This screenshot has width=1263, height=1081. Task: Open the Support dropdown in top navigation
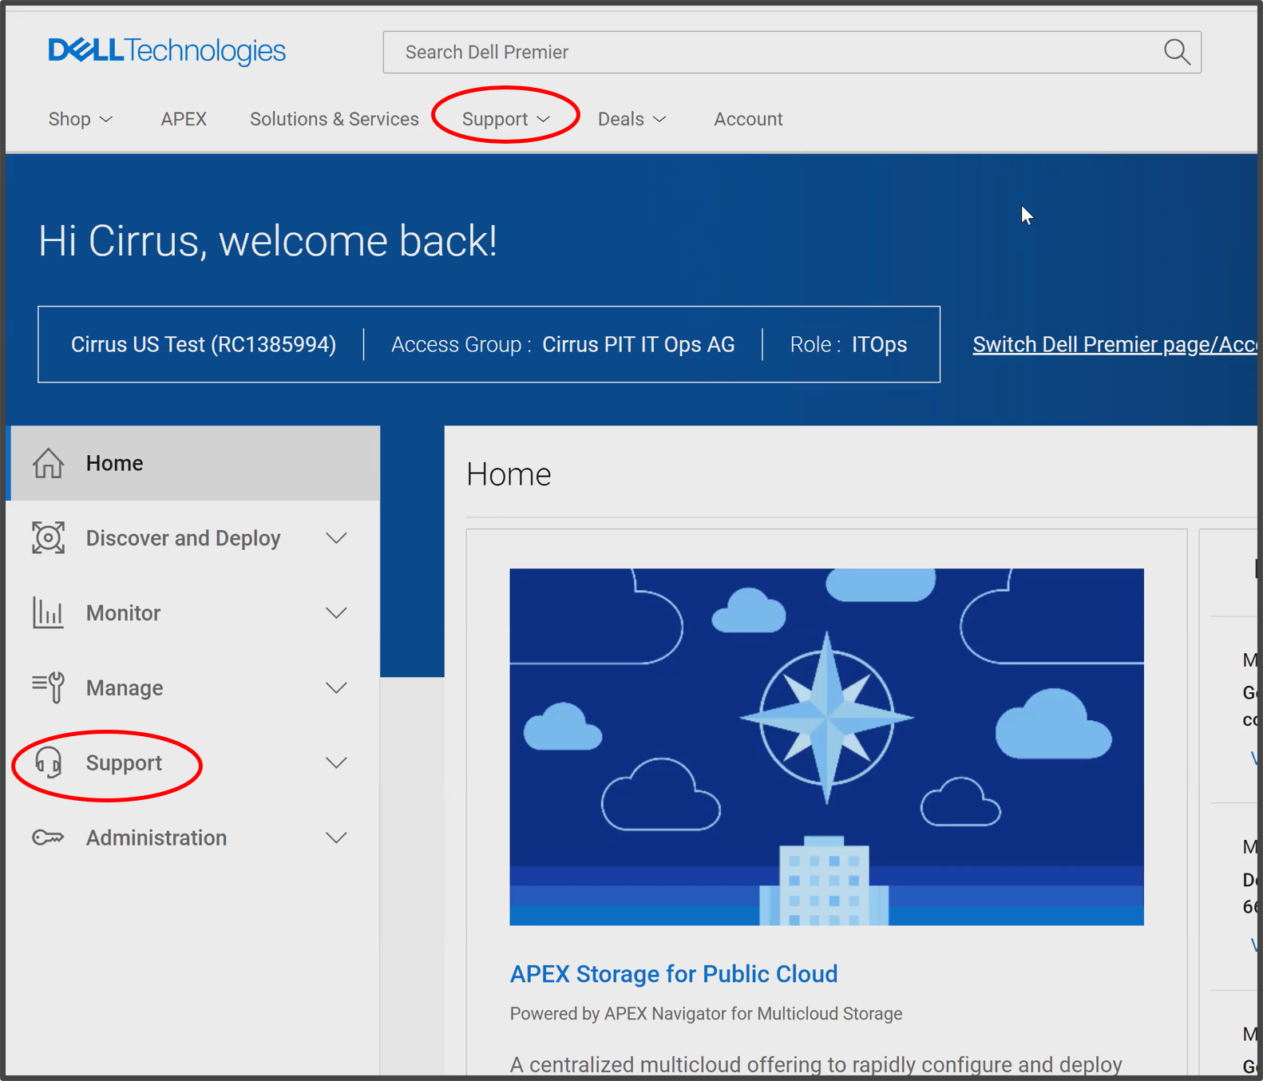(506, 119)
